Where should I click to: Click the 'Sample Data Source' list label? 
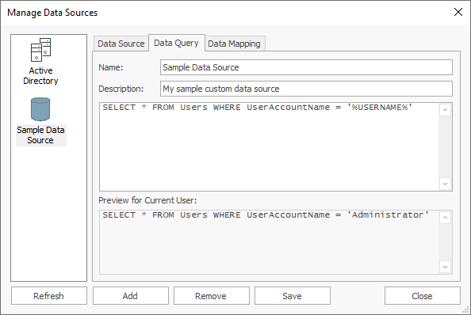pyautogui.click(x=41, y=135)
